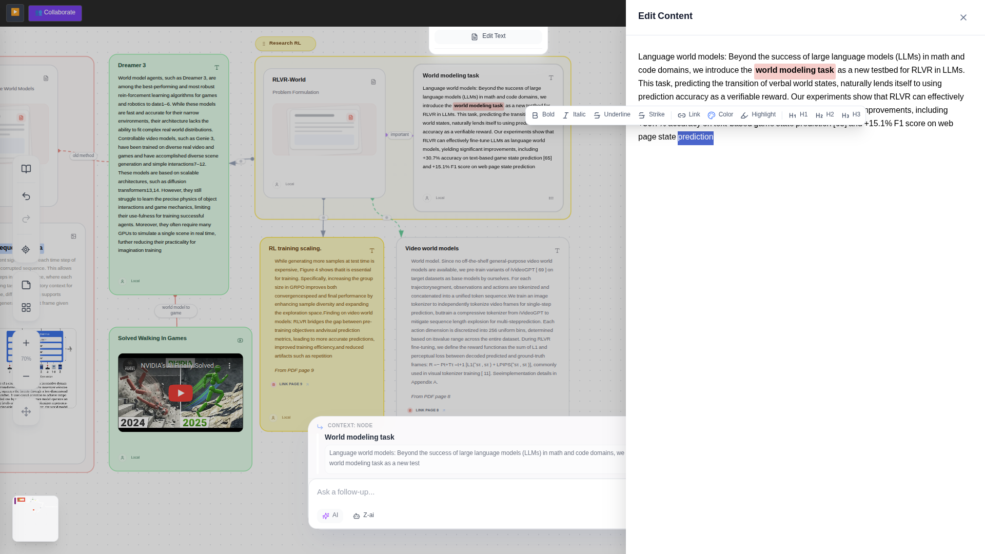The height and width of the screenshot is (554, 985).
Task: Click the Edit Text button
Action: coord(488,36)
